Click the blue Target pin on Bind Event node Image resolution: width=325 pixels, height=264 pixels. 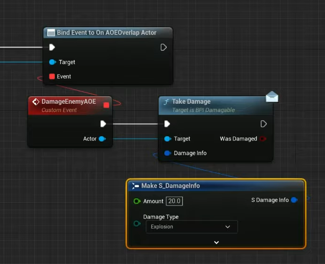[52, 62]
